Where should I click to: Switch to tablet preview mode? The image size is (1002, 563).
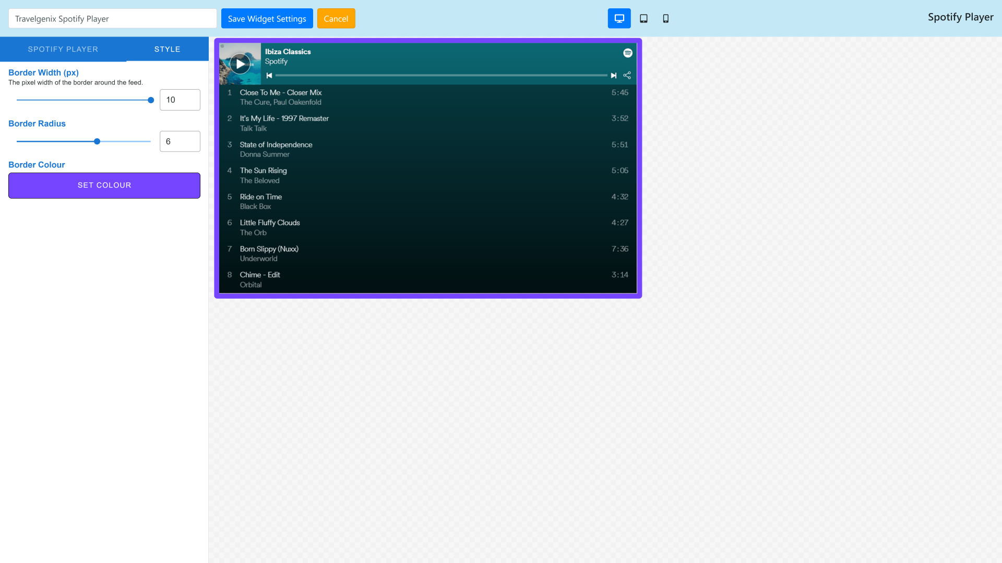pos(643,18)
